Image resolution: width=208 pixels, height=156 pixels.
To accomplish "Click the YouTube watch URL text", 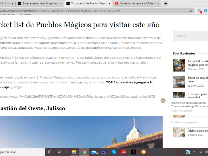I will 77,97.
